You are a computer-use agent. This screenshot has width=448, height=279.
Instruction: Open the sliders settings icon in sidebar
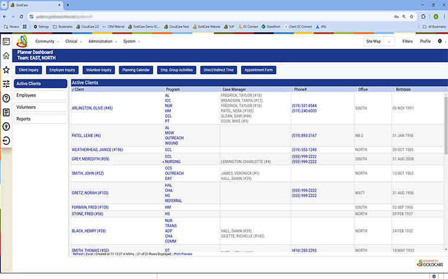point(6,84)
